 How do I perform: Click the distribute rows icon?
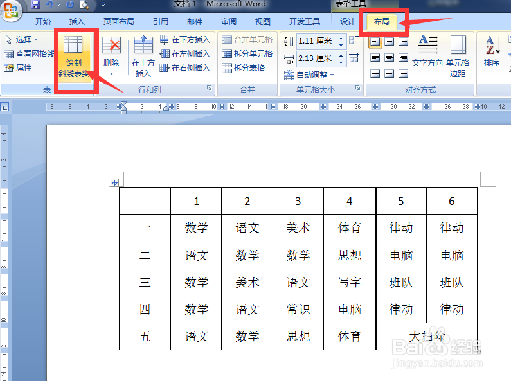click(x=354, y=40)
